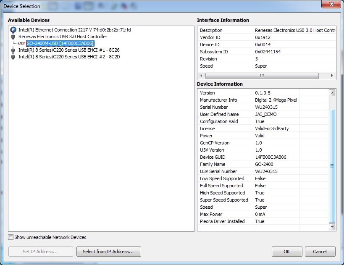Click the Ethernet connection icon for Intel I217-V

(13, 30)
